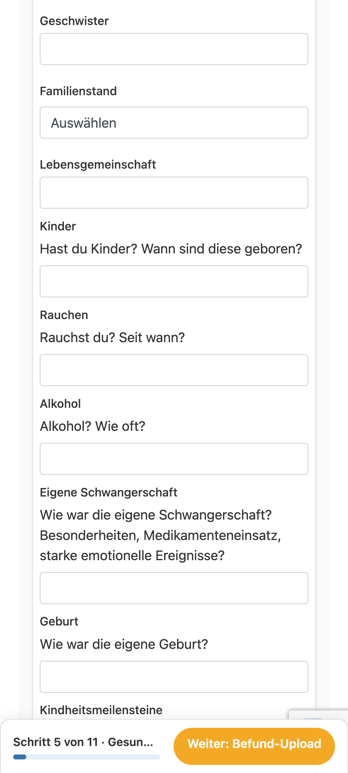Click the Alkohol label text
The height and width of the screenshot is (773, 348).
60,404
